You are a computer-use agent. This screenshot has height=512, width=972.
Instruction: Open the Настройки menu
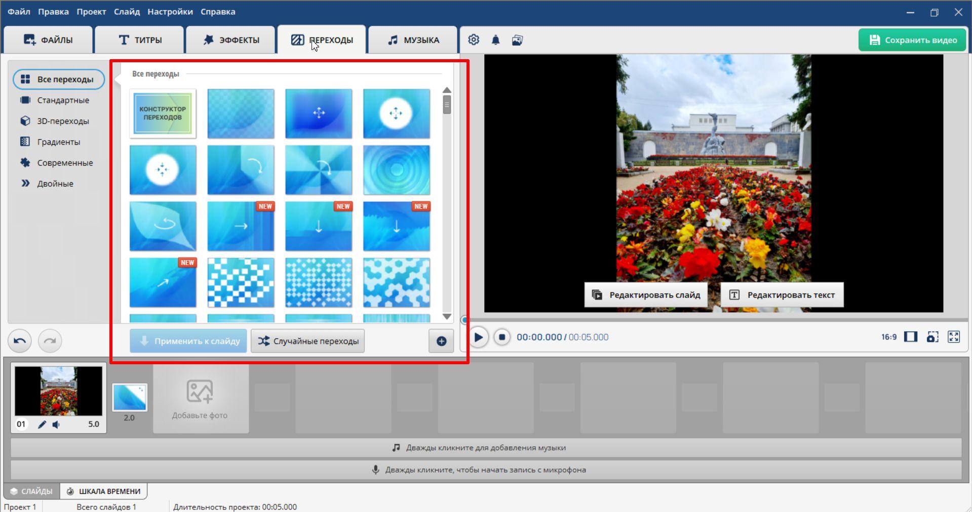click(170, 12)
